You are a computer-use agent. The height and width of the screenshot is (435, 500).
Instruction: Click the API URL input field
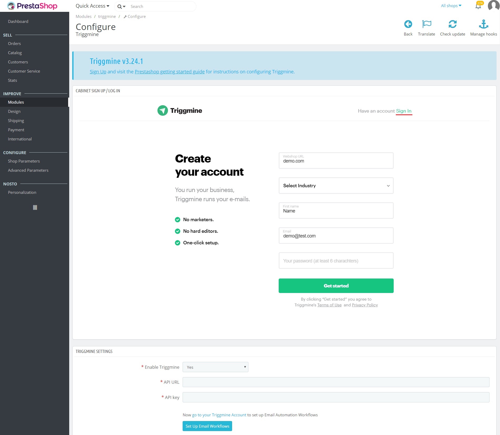tap(336, 382)
